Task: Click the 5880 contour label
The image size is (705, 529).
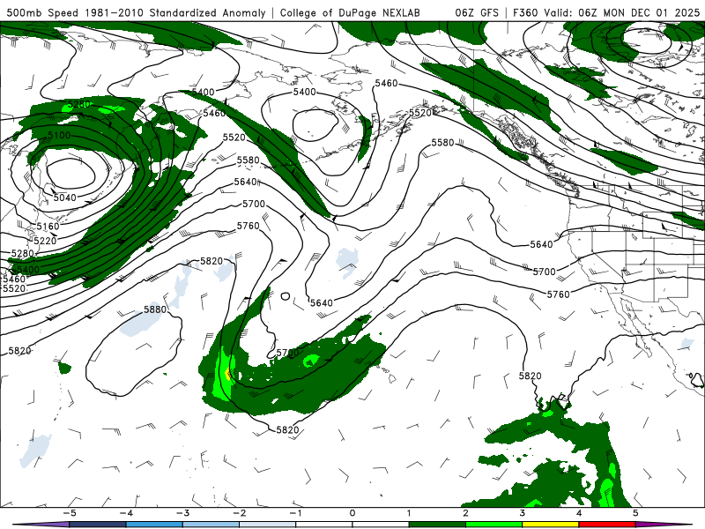Action: tap(155, 309)
